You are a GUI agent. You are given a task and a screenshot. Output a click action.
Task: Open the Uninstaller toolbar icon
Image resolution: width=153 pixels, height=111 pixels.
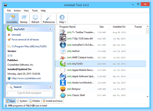coord(12,19)
